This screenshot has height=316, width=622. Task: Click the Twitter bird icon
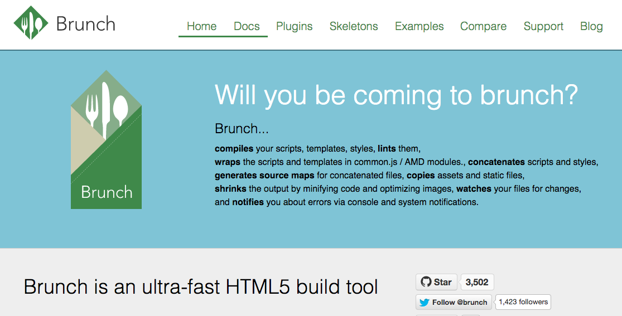tap(425, 303)
